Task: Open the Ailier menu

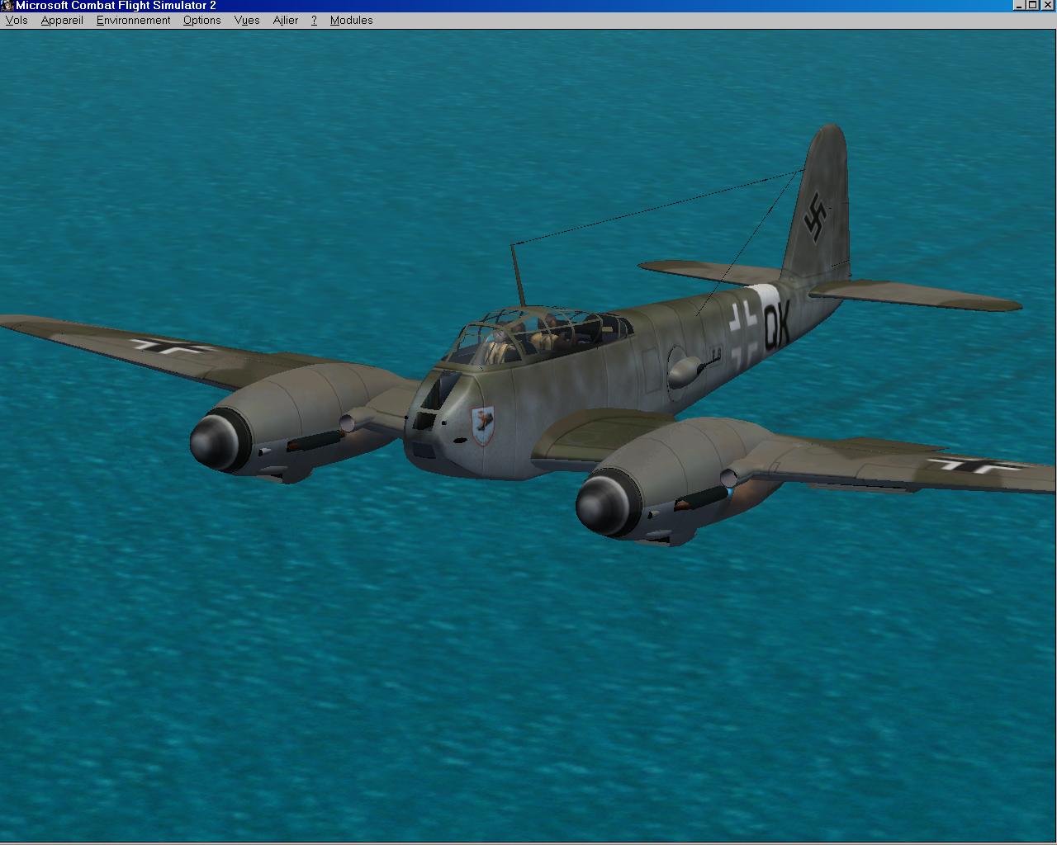Action: pyautogui.click(x=286, y=20)
